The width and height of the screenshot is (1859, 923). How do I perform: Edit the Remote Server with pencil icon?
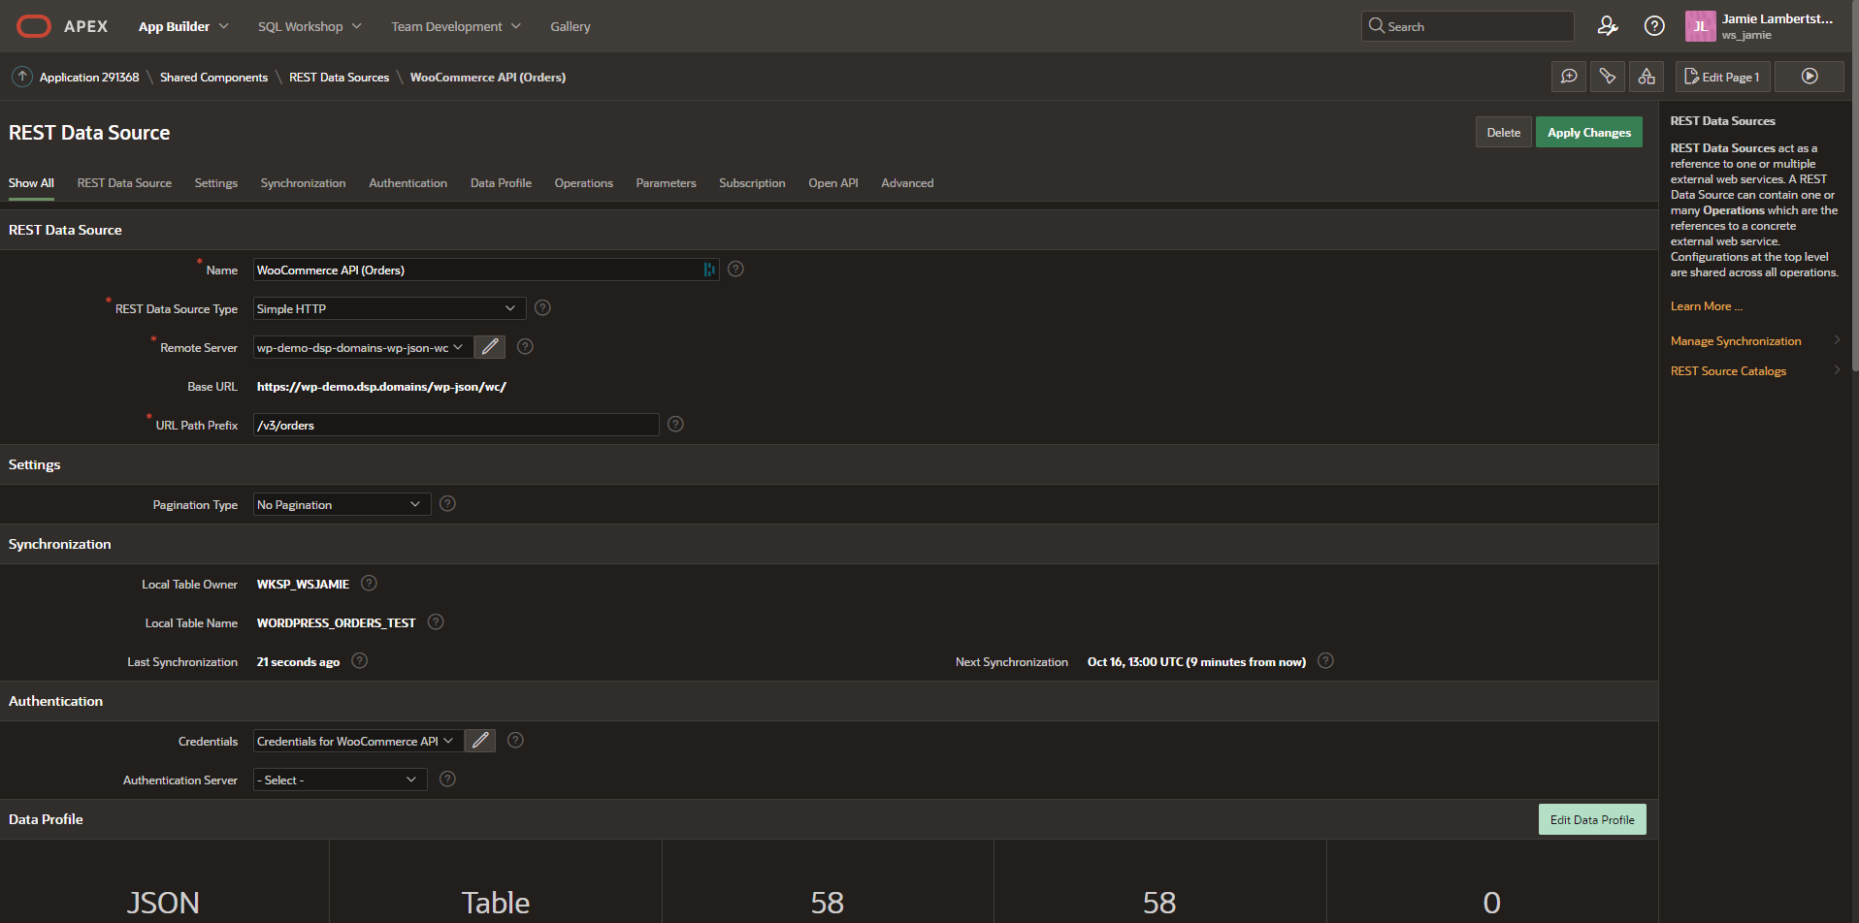[x=490, y=347]
